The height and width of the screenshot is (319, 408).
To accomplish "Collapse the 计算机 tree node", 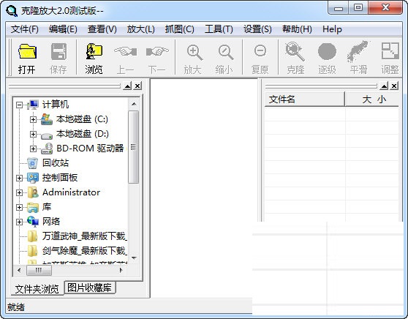I will [19, 105].
